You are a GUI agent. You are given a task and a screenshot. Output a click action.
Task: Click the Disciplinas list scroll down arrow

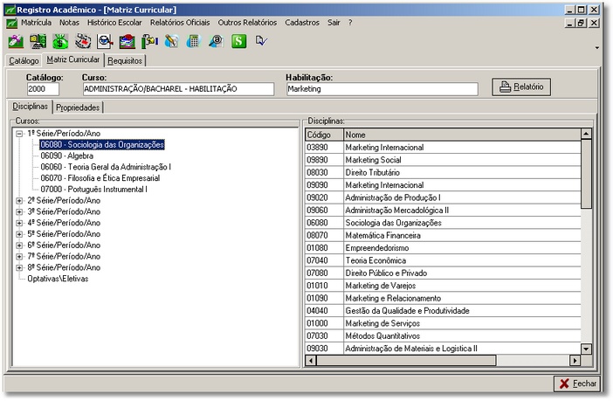(586, 349)
